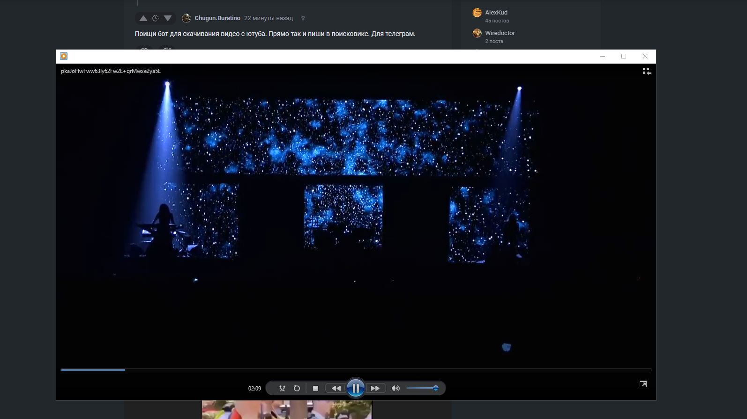Click the Next (fast forward) button
The height and width of the screenshot is (419, 747).
375,388
